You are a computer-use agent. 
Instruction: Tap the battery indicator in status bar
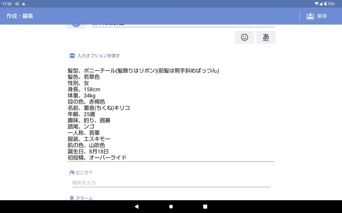coord(325,4)
